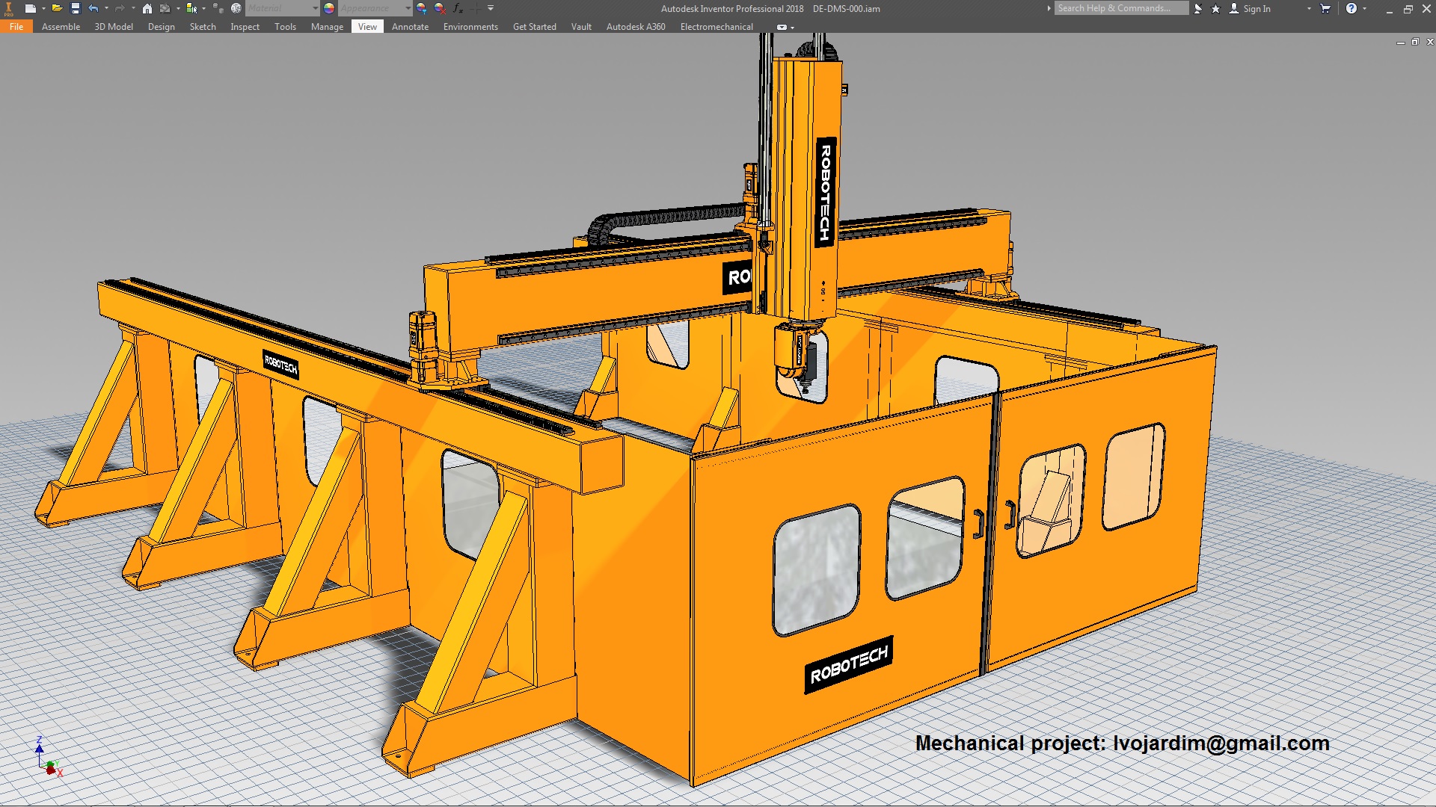
Task: Click the Search Help & Commands field
Action: pos(1121,8)
